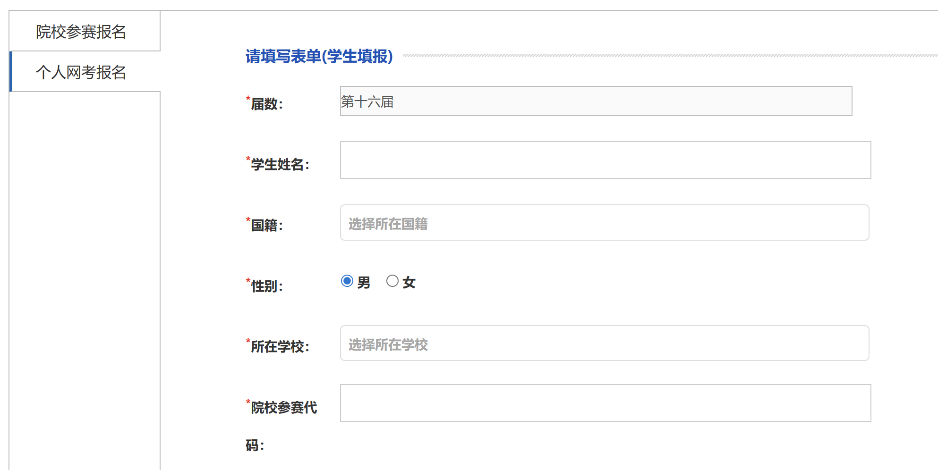The height and width of the screenshot is (470, 938).
Task: Click the 请填写表单(学生填报) heading
Action: (x=319, y=57)
